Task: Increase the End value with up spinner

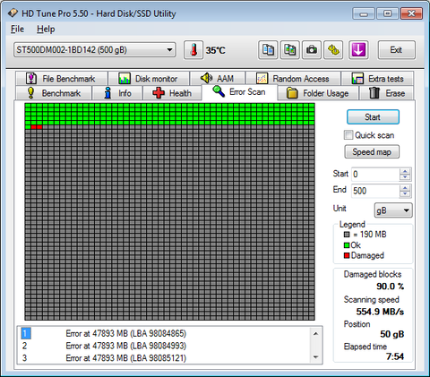Action: coord(405,188)
